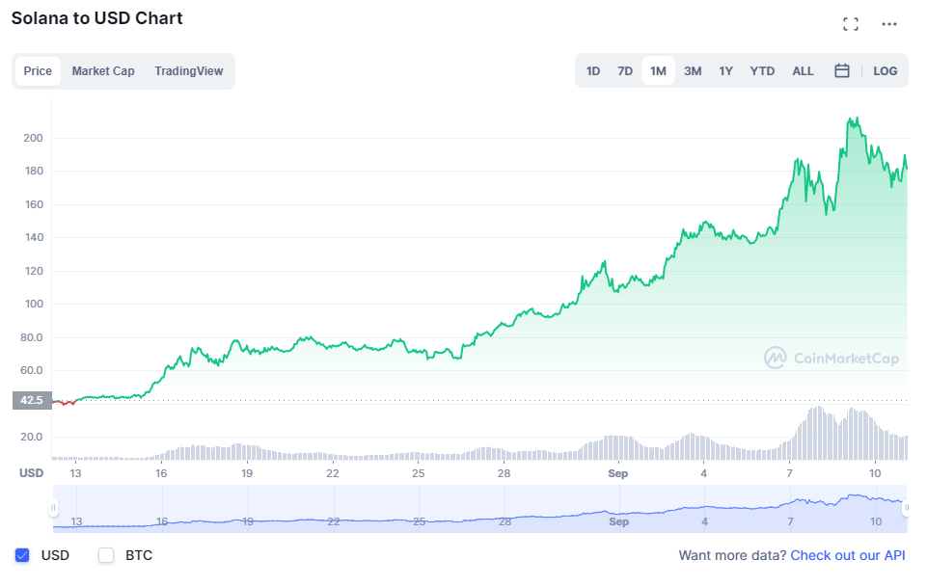Grab the left range navigator handle
The width and height of the screenshot is (927, 587).
(53, 507)
